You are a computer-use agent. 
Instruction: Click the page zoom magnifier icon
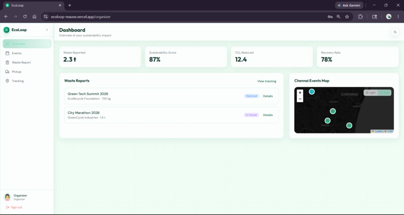(338, 16)
